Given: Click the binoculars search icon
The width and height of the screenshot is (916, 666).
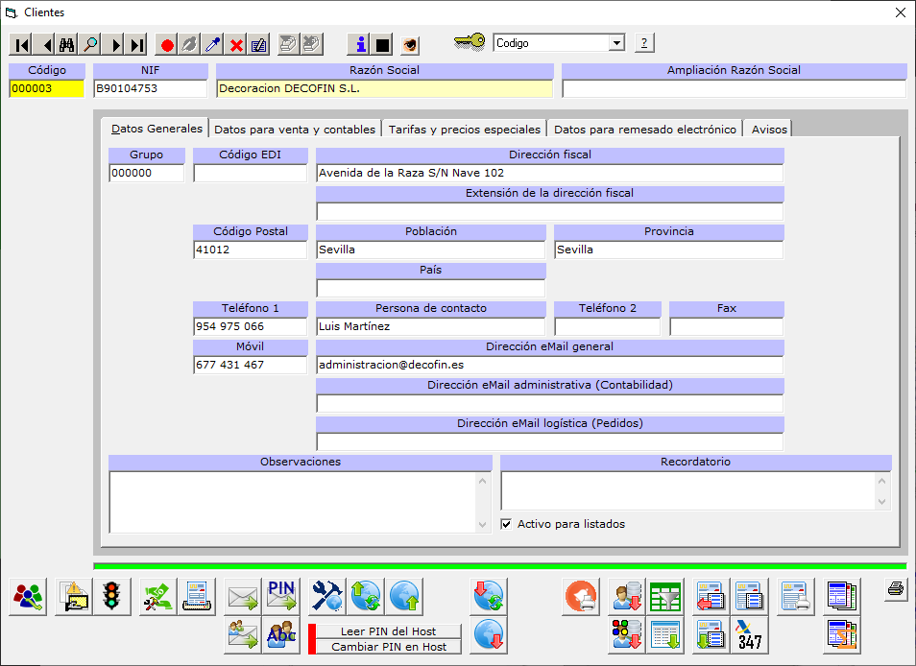Looking at the screenshot, I should pos(66,45).
